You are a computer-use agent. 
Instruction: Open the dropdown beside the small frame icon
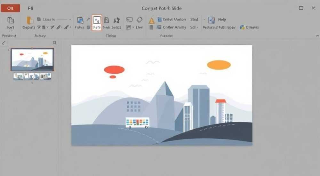[x=133, y=27]
